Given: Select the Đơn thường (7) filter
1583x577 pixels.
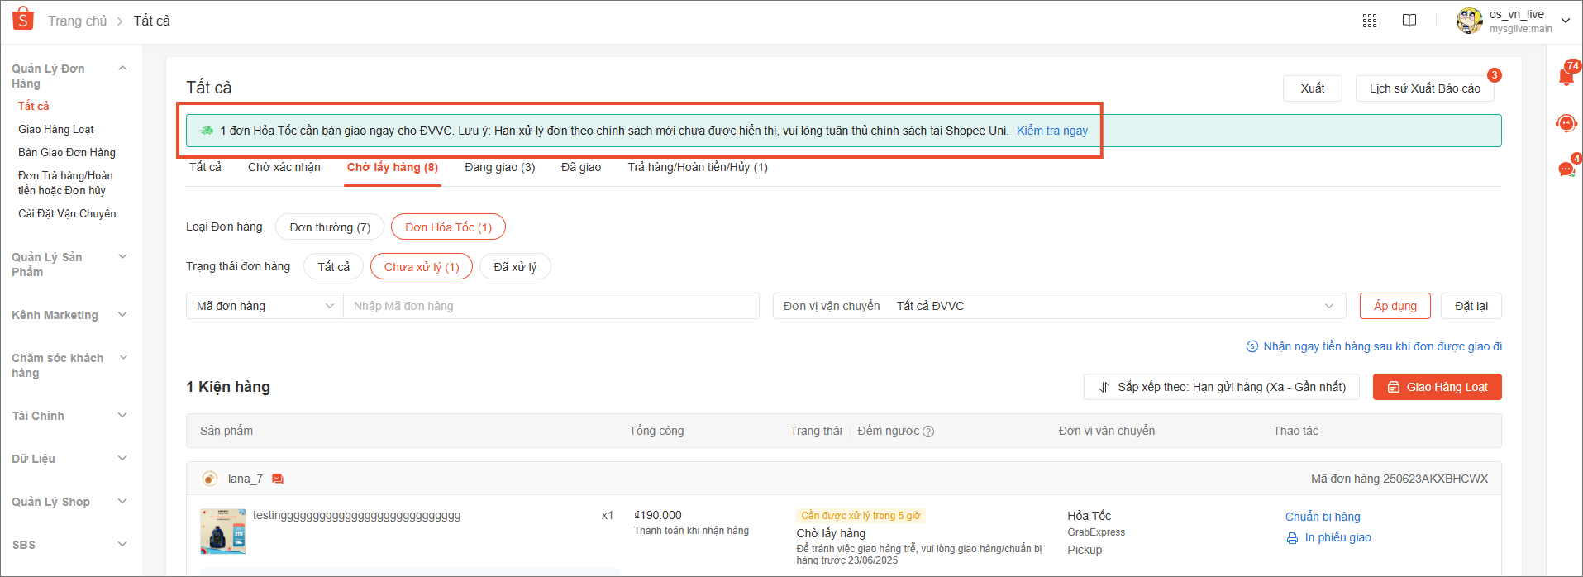Looking at the screenshot, I should [x=330, y=227].
